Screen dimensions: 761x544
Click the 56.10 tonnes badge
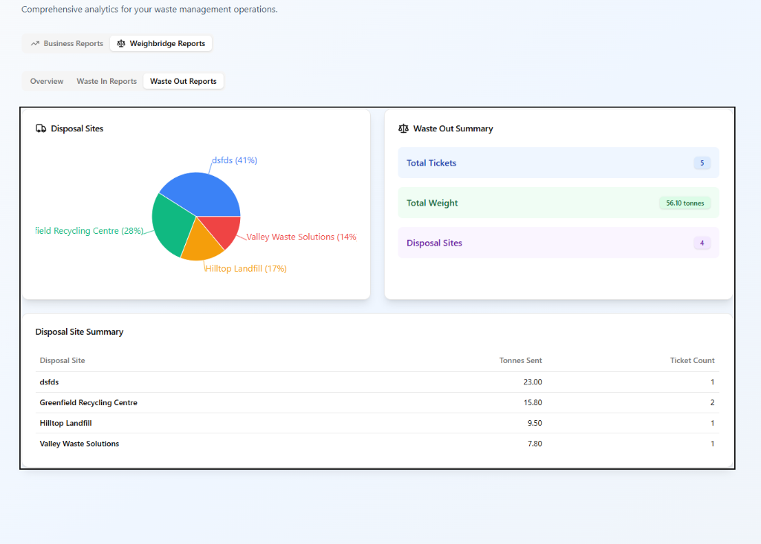point(684,203)
